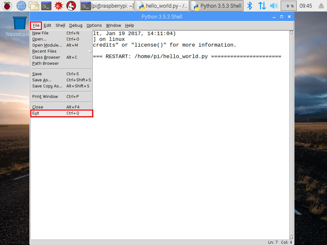
Task: Choose Save in the File menu
Action: point(62,74)
